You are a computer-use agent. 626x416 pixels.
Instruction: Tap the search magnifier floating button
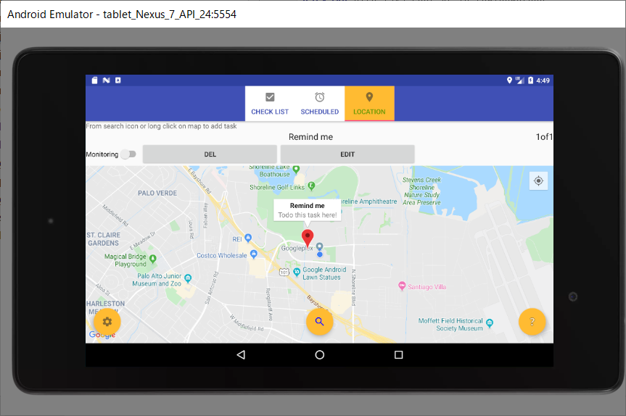coord(319,322)
